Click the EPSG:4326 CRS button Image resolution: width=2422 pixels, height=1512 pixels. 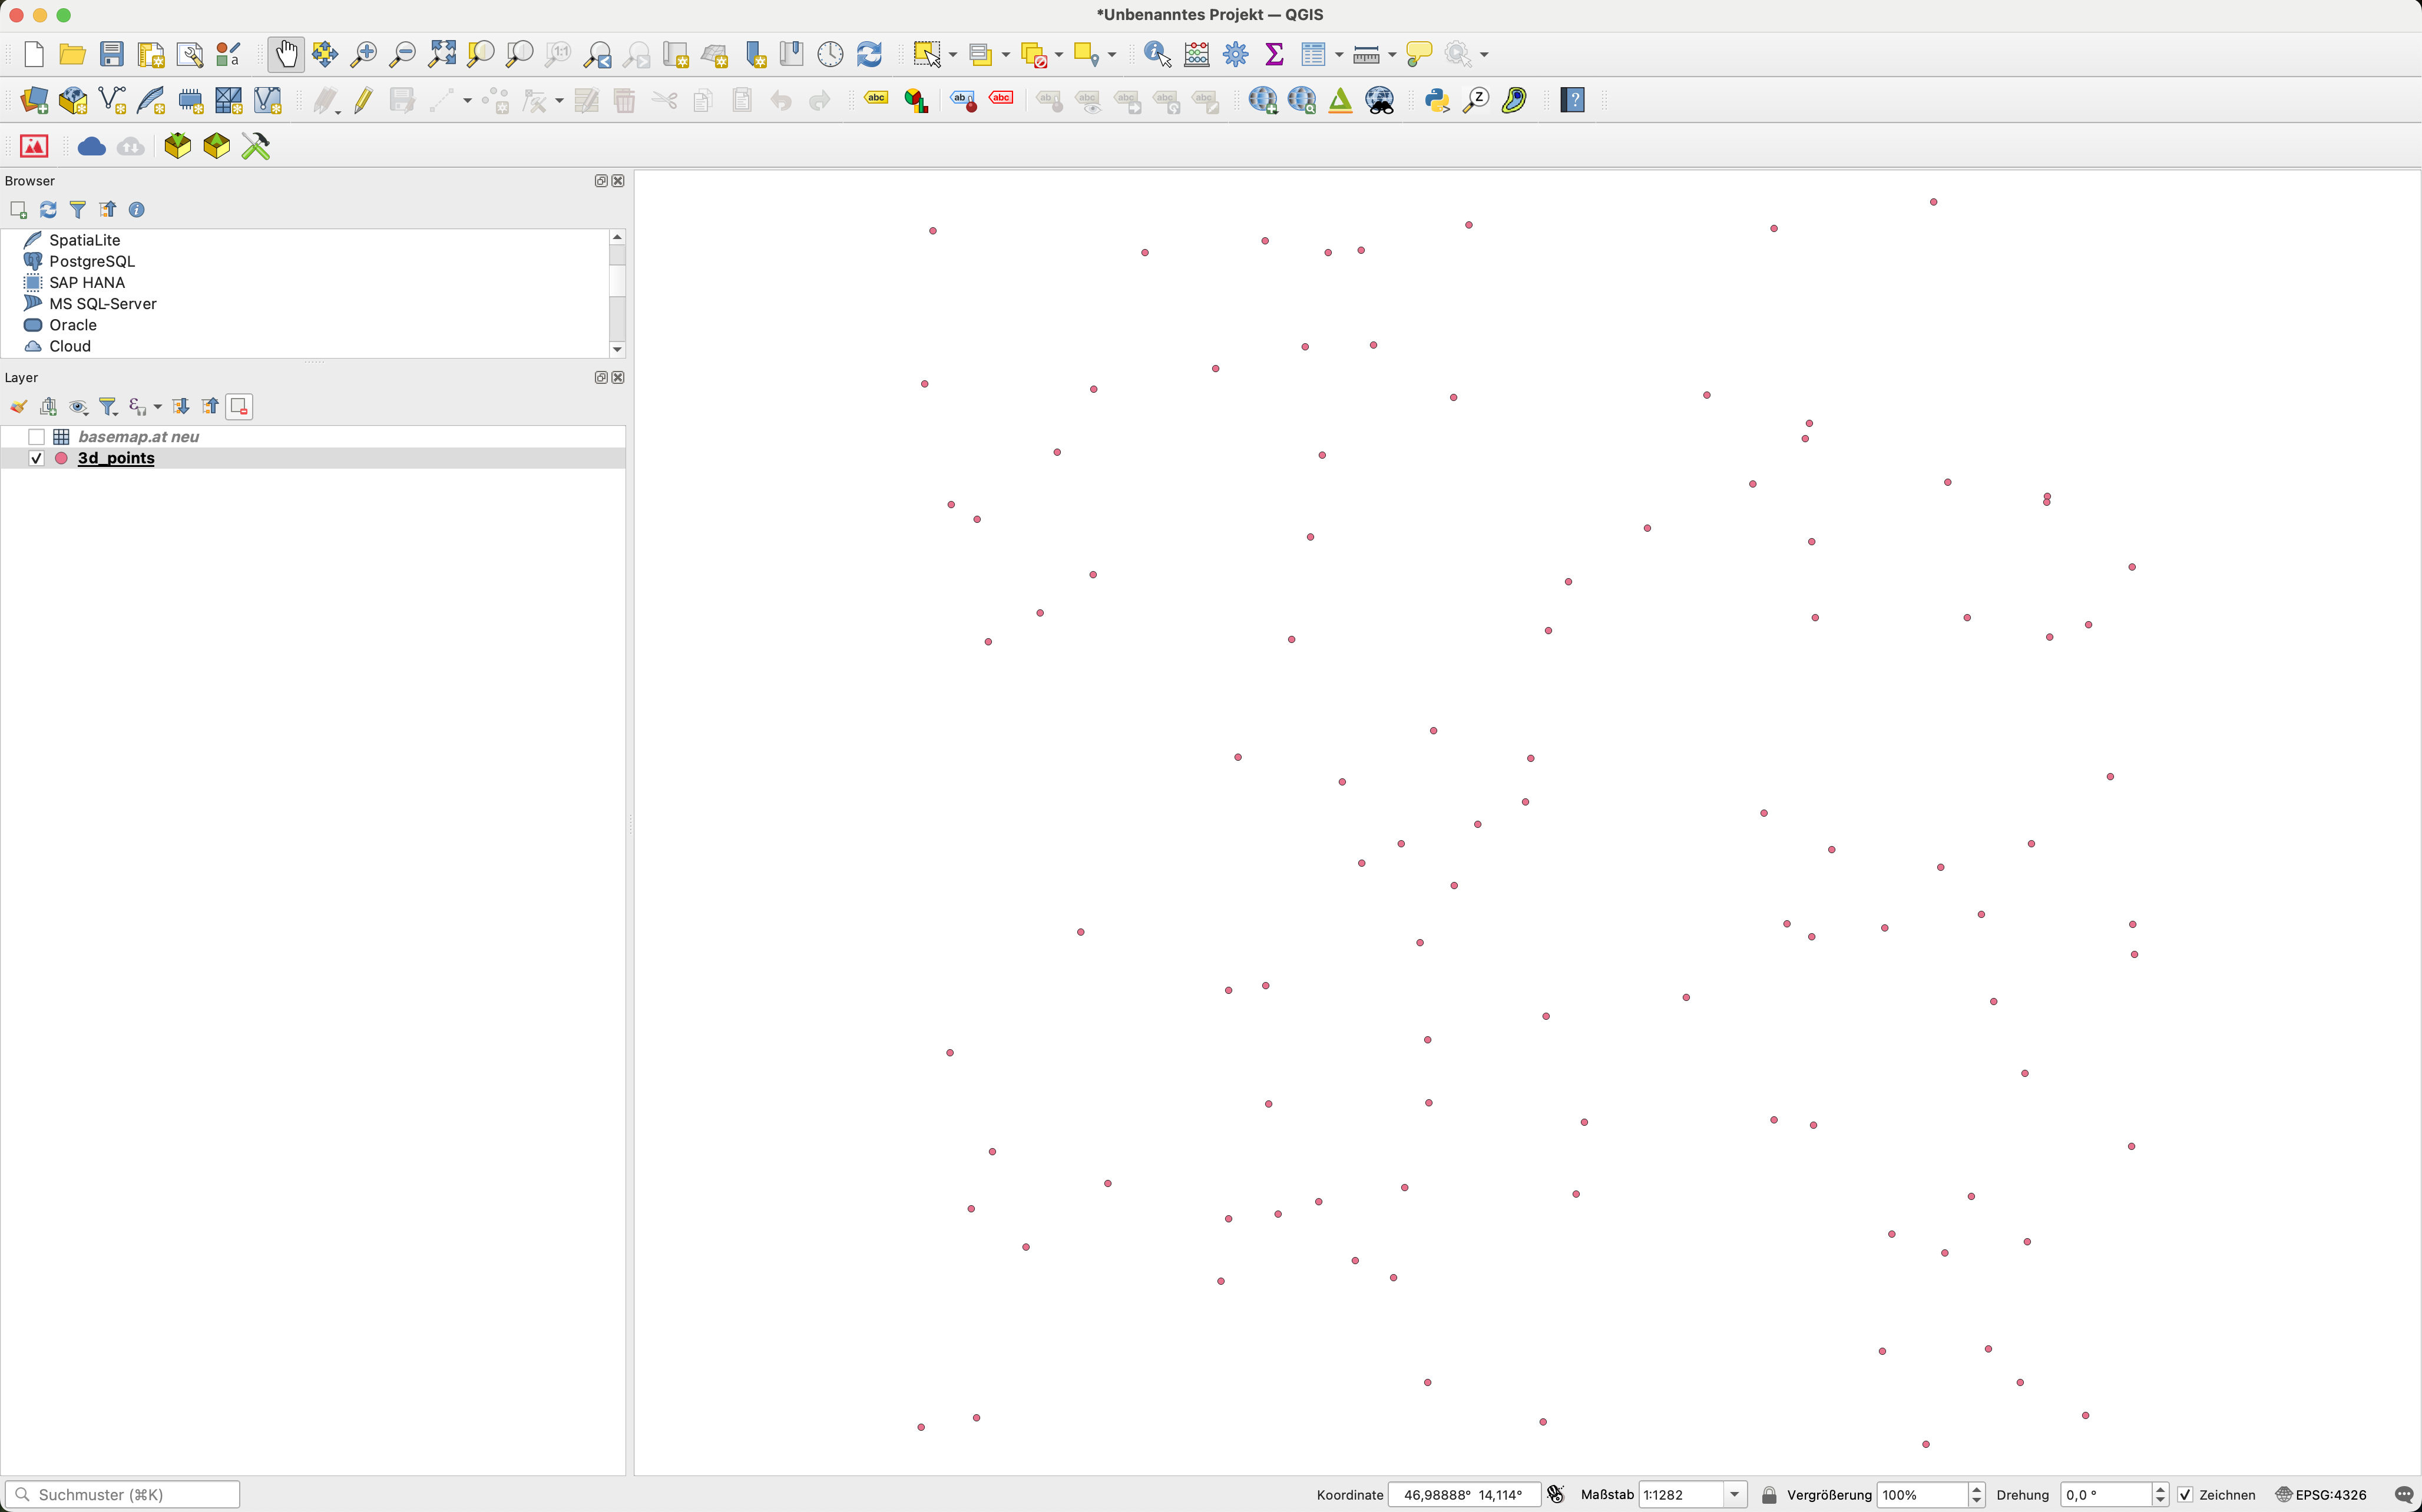[2322, 1494]
